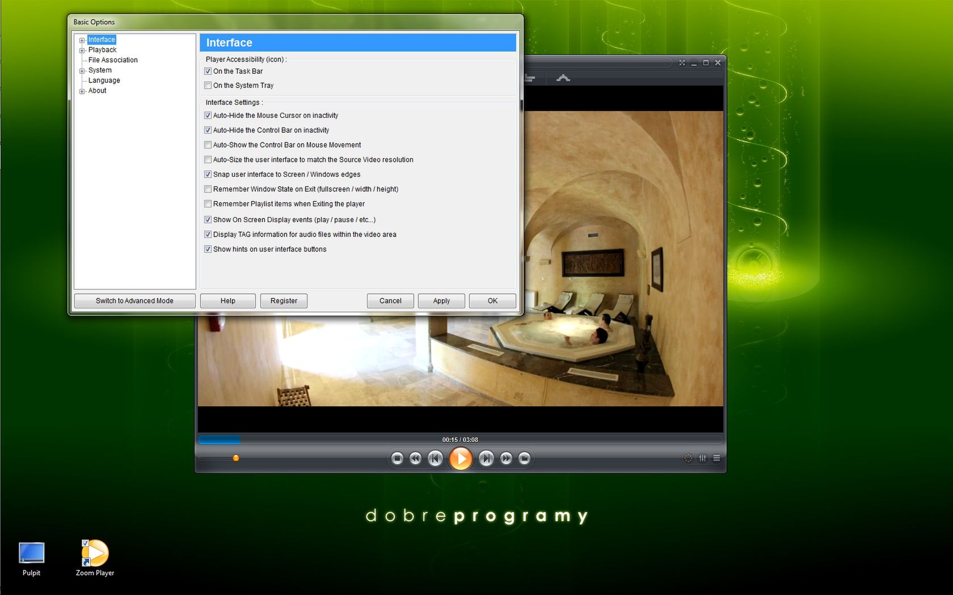Click the Apply button

[x=441, y=301]
